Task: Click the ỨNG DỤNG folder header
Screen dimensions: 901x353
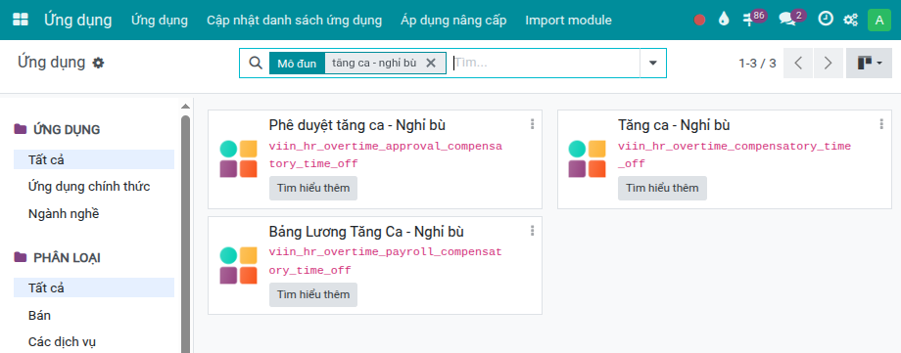Action: (x=57, y=129)
